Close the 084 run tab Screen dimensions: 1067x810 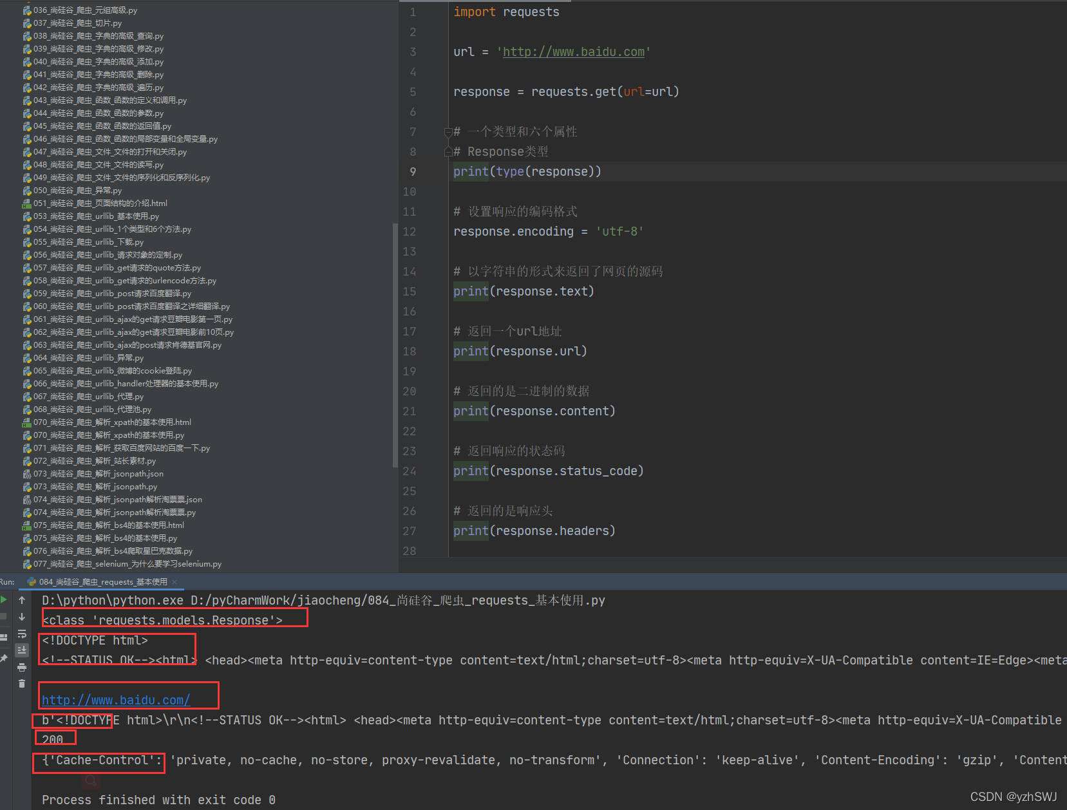[x=175, y=581]
